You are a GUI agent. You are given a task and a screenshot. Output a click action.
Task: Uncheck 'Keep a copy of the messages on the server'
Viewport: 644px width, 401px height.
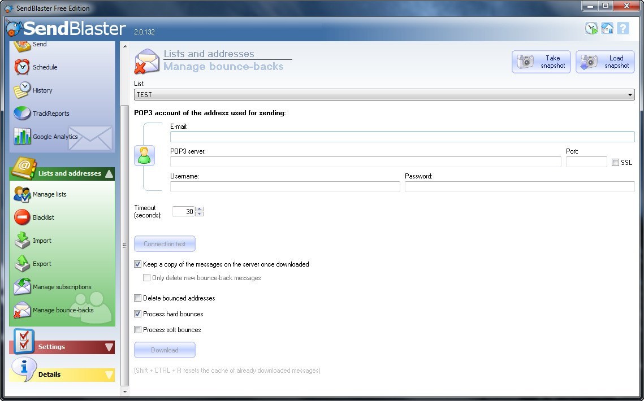click(x=137, y=264)
